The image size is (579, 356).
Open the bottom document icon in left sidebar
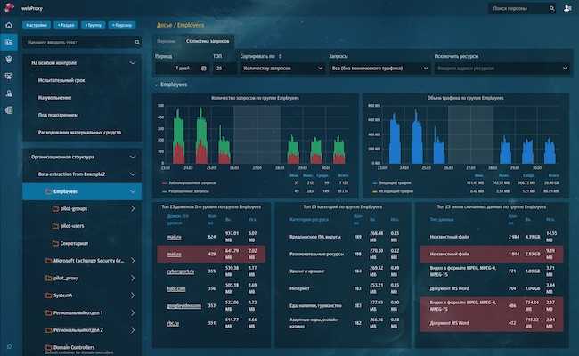pos(9,110)
